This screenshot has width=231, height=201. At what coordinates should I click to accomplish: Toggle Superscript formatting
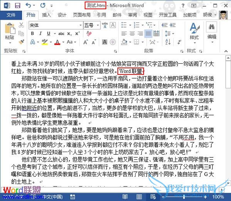(77, 34)
